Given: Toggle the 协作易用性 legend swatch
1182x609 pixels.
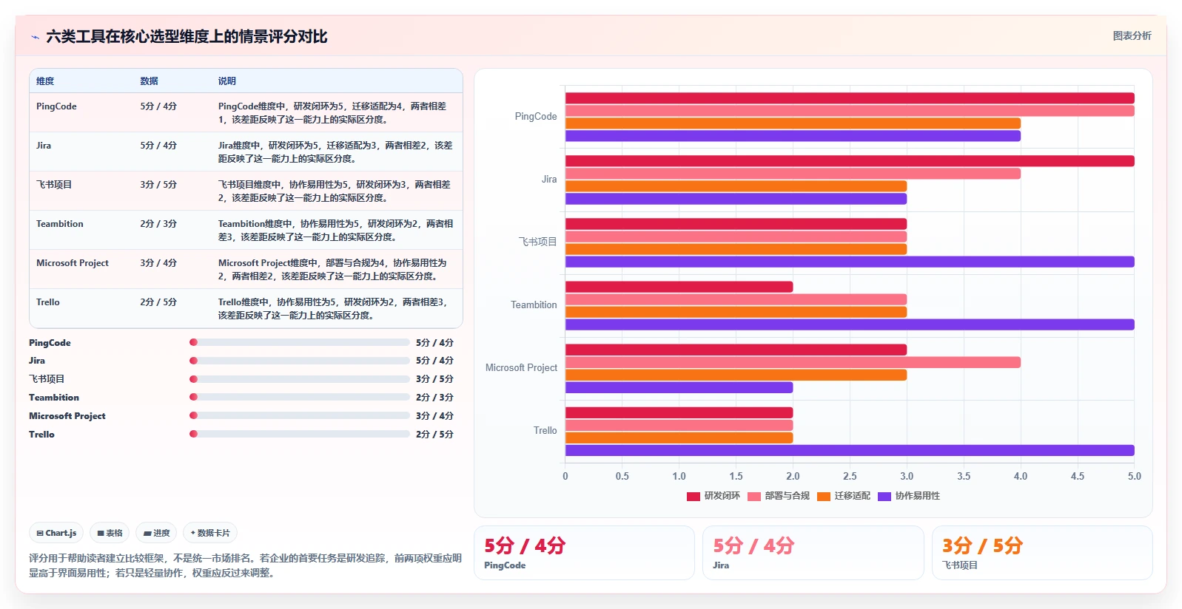Looking at the screenshot, I should pos(884,497).
